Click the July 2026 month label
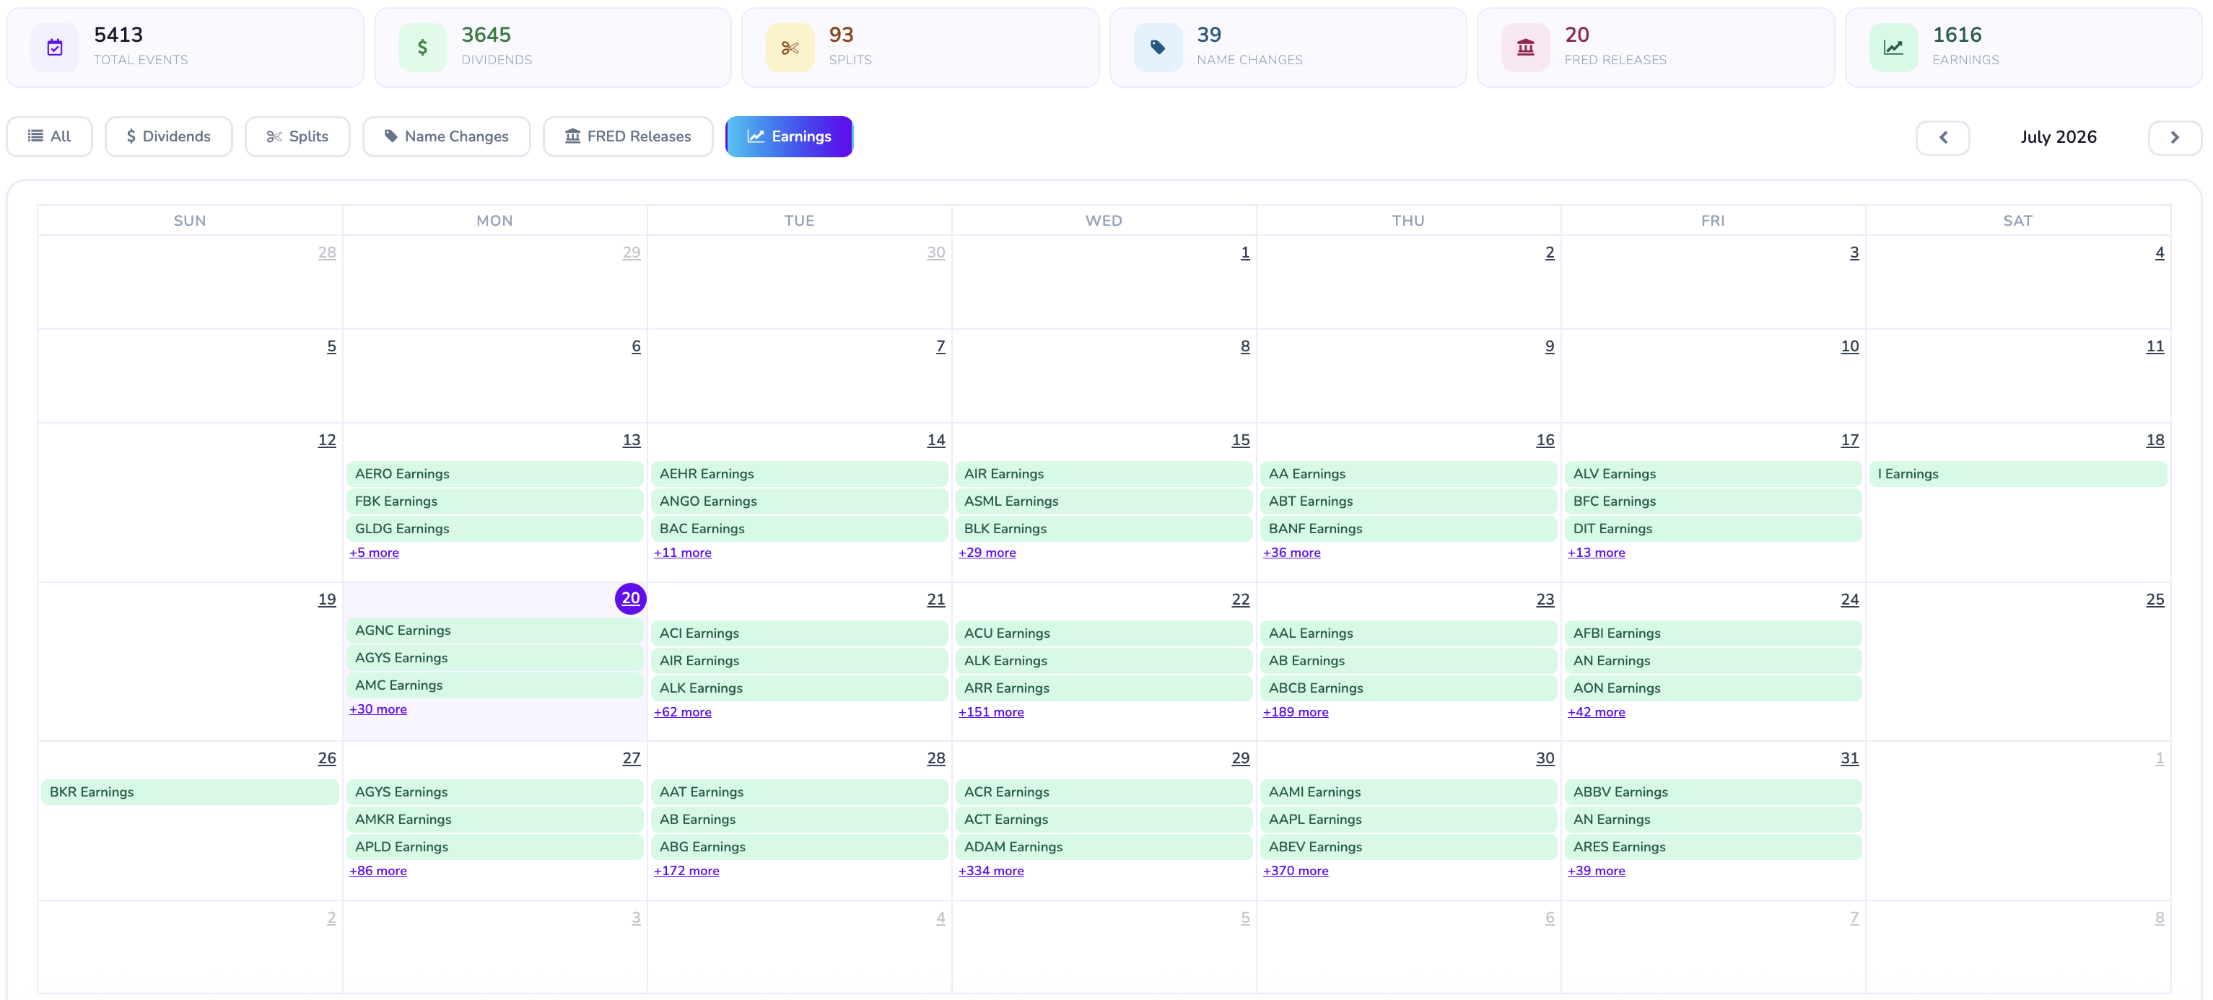 pyautogui.click(x=2059, y=138)
